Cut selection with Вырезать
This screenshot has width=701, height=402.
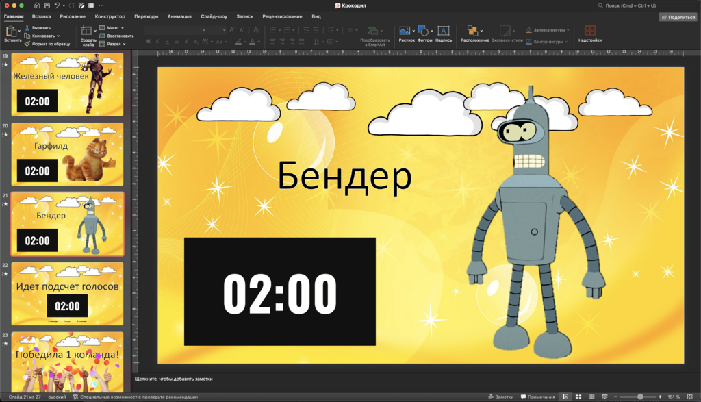point(38,27)
